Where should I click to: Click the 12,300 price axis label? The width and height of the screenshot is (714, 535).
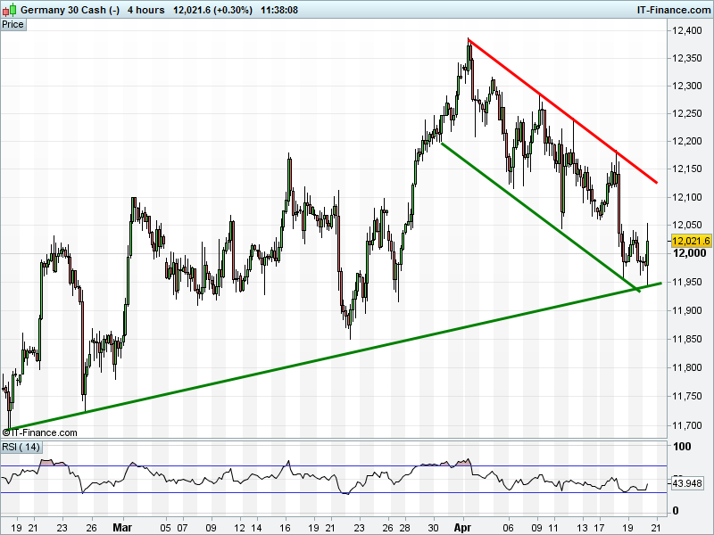pyautogui.click(x=687, y=86)
